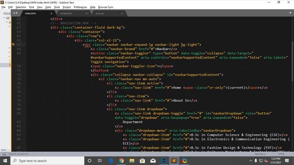The height and width of the screenshot is (165, 294).
Task: Click the bookmark marker on line 67
Action: coord(13,44)
